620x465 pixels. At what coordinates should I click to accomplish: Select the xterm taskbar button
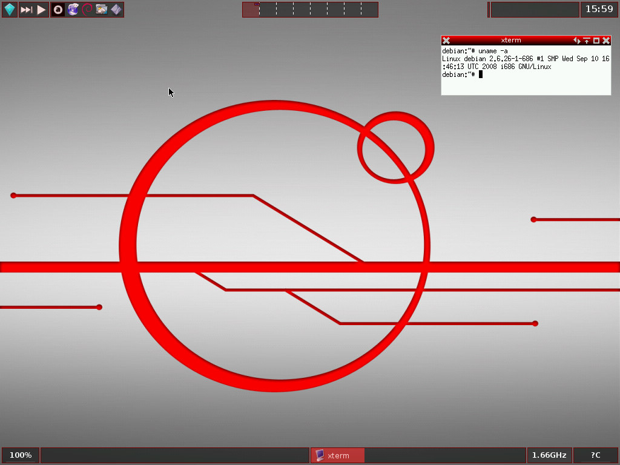pos(338,455)
